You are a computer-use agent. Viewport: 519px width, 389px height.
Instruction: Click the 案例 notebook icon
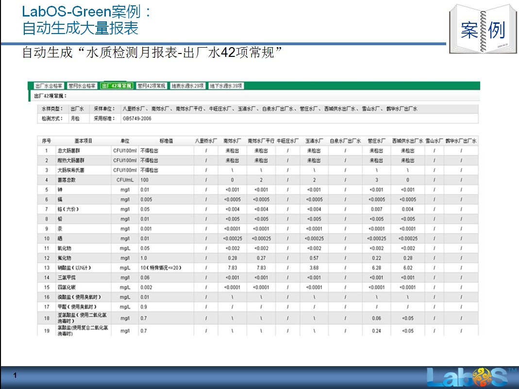point(482,29)
